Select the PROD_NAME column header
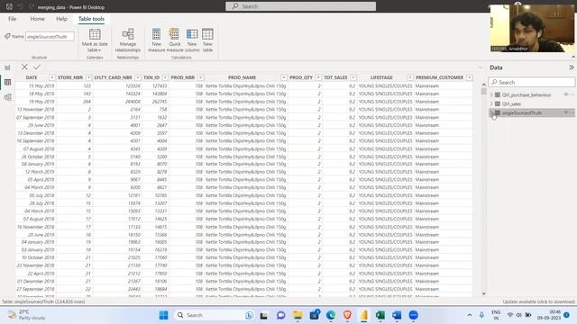577x324 pixels. 242,77
